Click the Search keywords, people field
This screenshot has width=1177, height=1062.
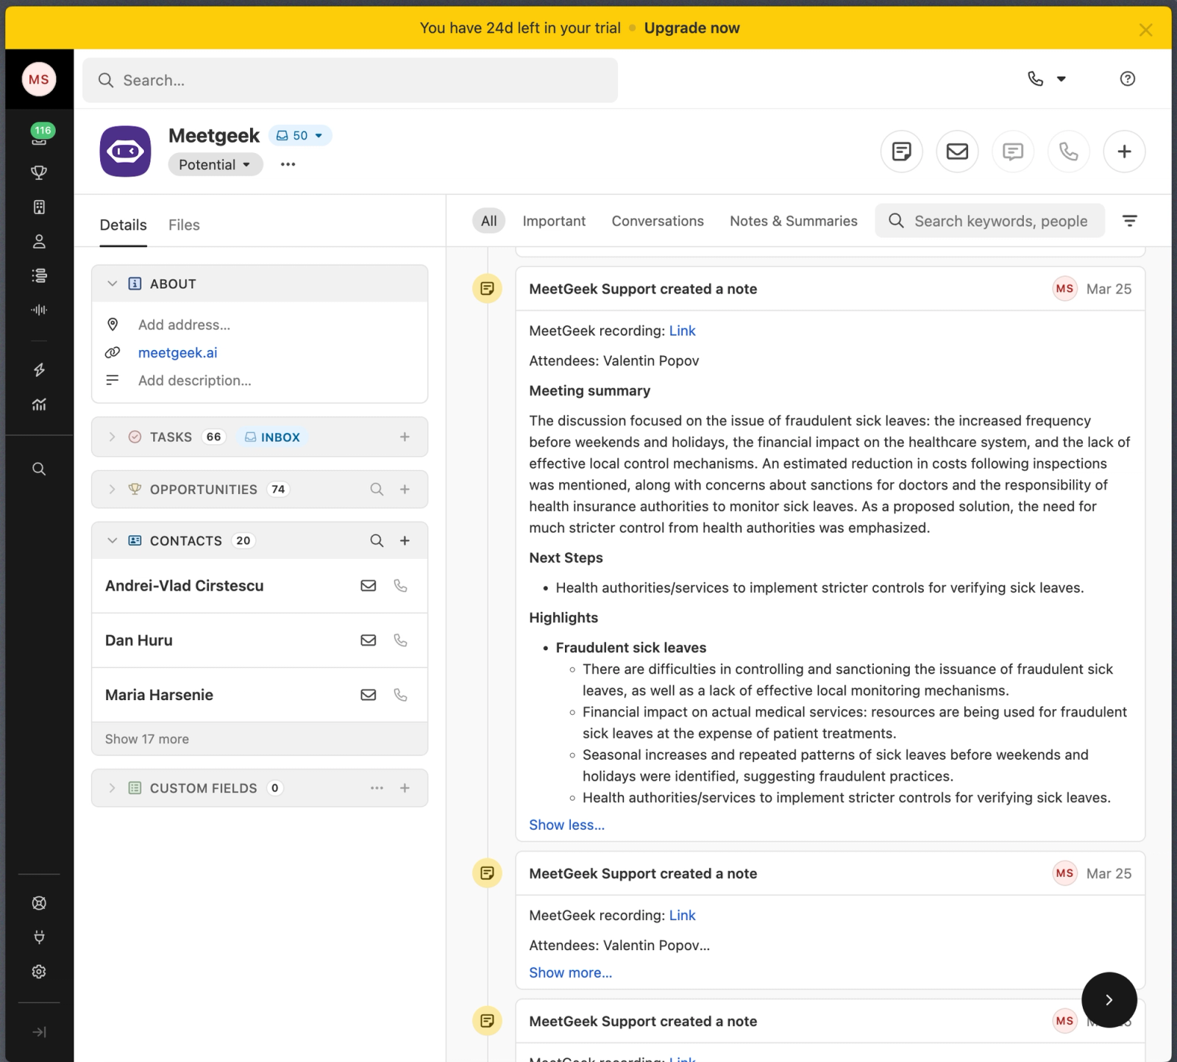(990, 221)
